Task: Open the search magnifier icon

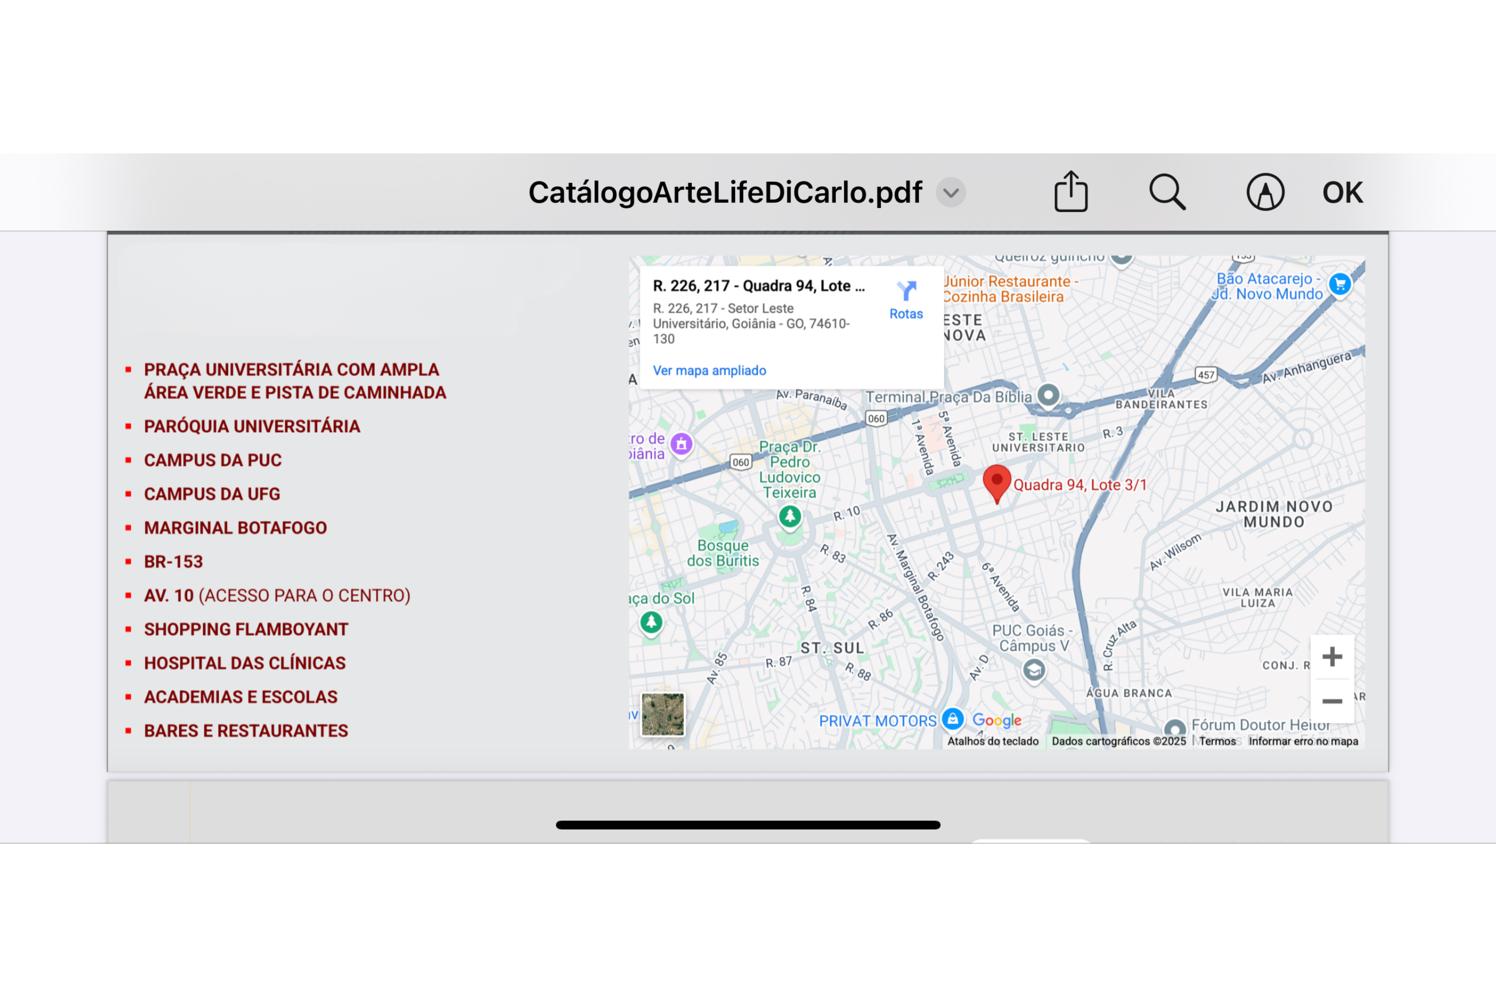Action: point(1167,191)
